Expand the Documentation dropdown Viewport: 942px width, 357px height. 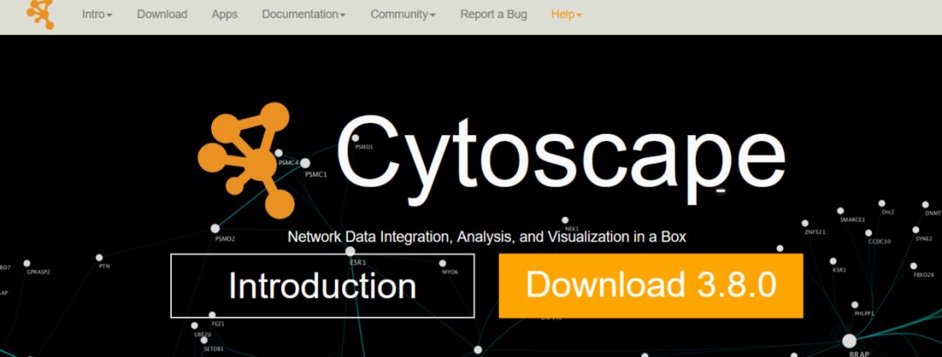point(304,15)
